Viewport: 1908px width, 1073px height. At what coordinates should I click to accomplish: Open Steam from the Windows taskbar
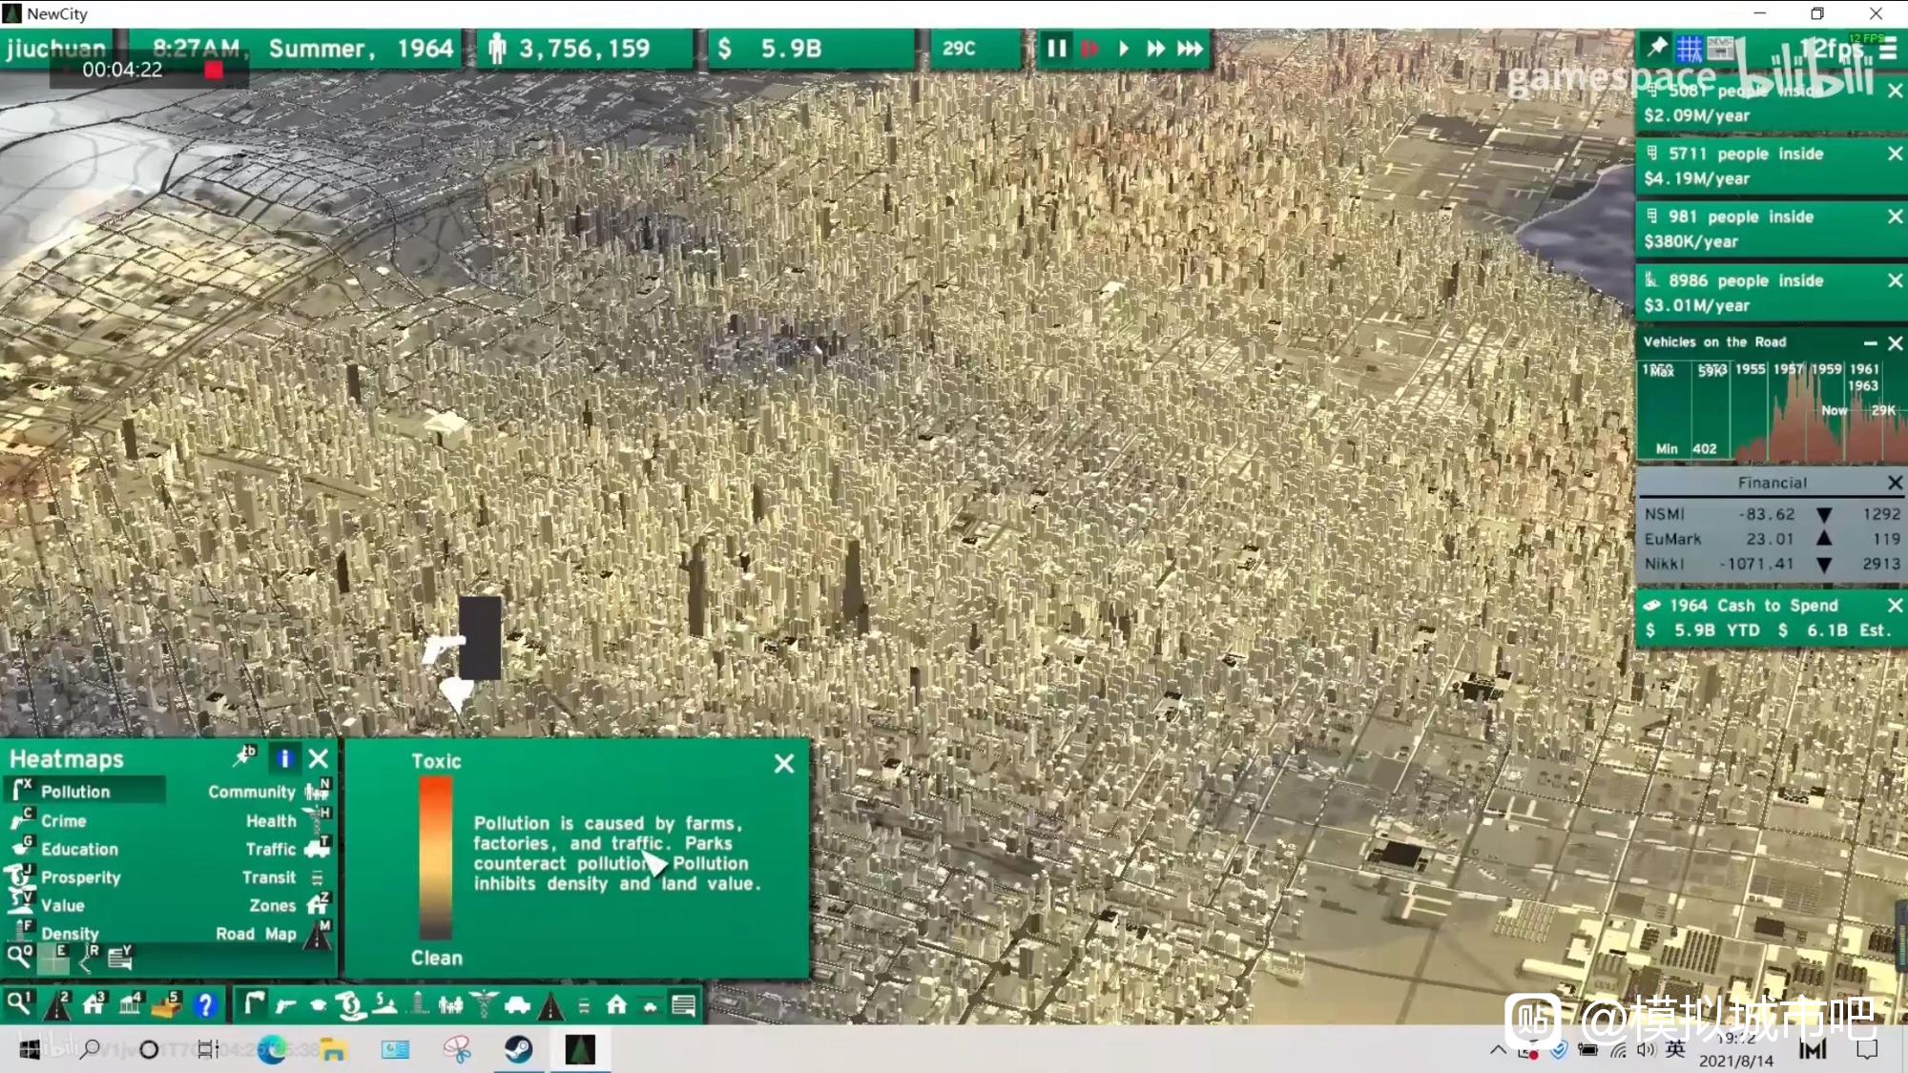point(519,1050)
